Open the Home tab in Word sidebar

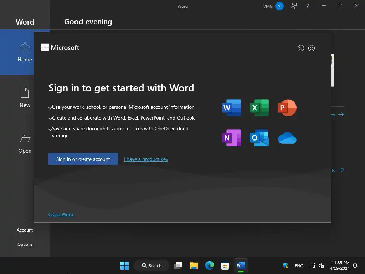[25, 52]
